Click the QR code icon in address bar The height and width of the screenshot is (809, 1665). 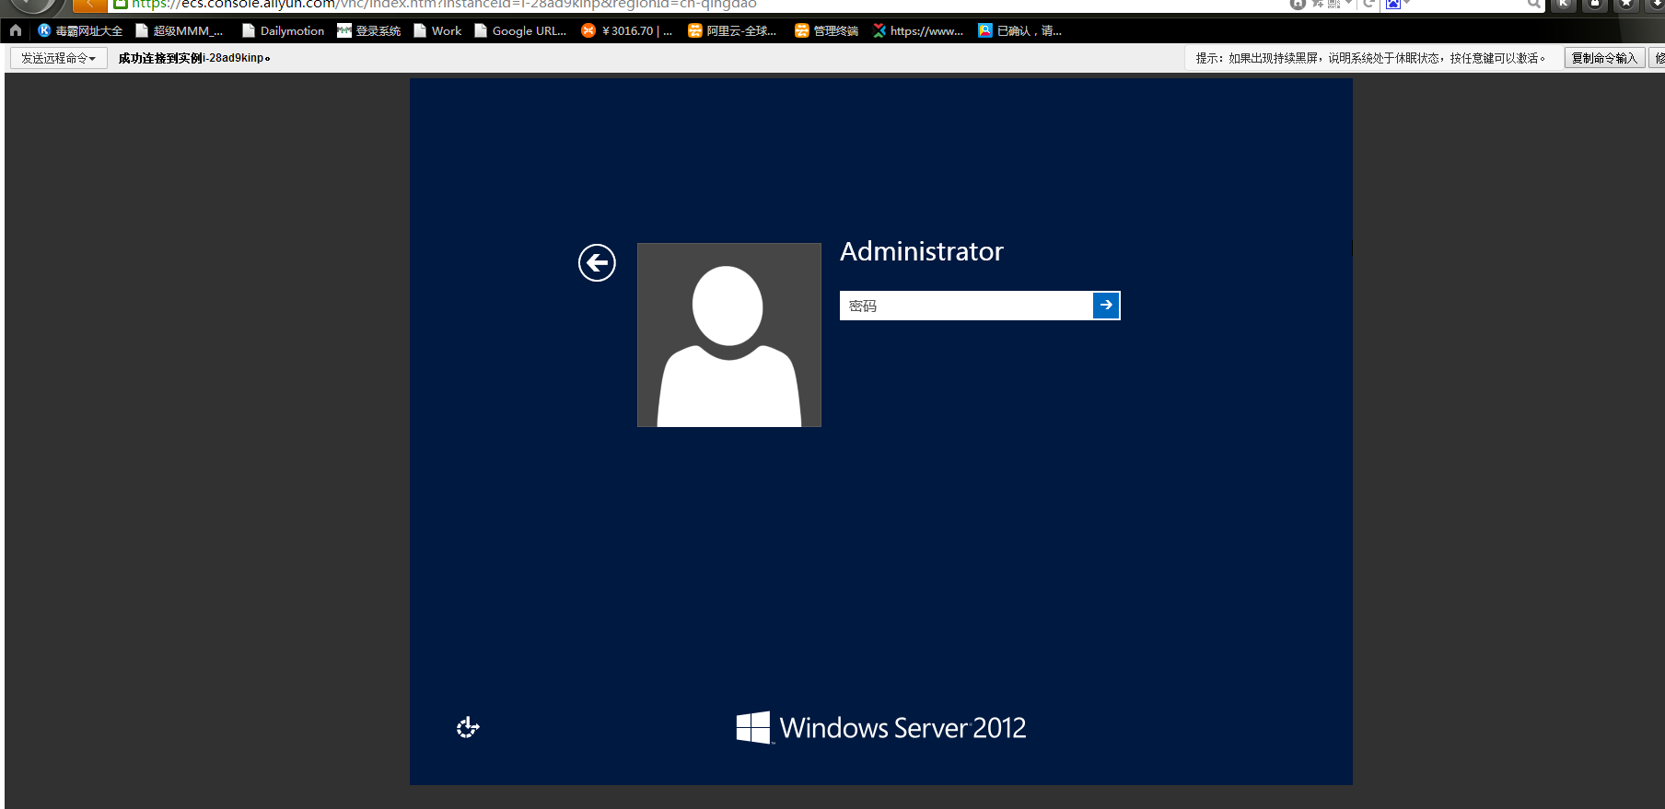[1333, 4]
